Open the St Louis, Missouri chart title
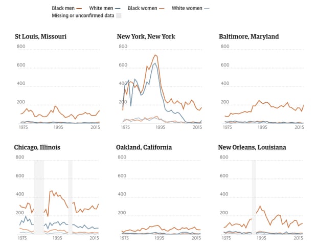Image resolution: width=317 pixels, height=248 pixels. click(41, 36)
